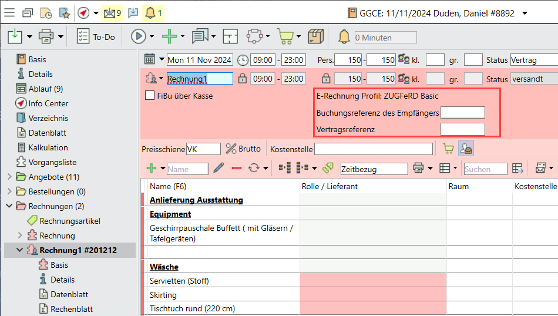Image resolution: width=558 pixels, height=316 pixels.
Task: Click the red minus remove icon
Action: (x=237, y=169)
